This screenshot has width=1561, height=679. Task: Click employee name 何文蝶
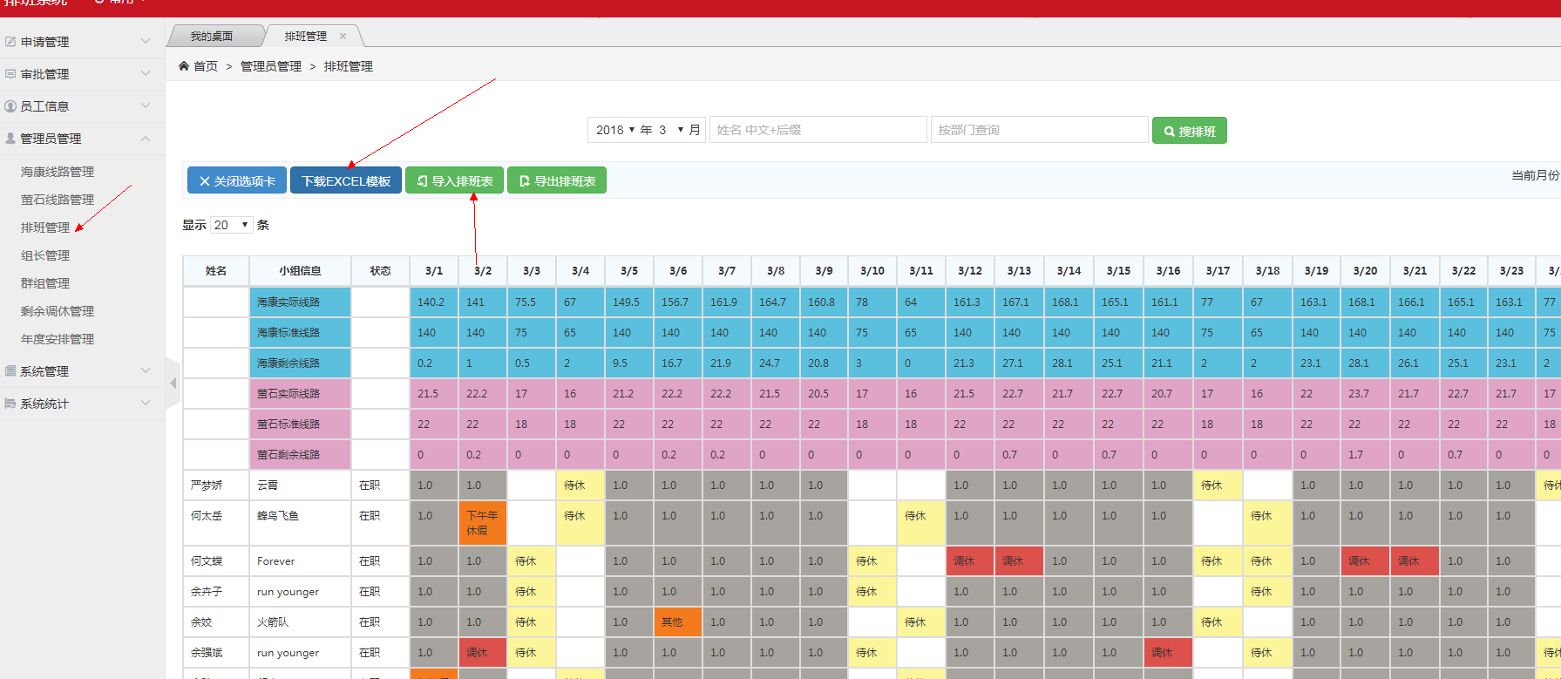point(207,561)
